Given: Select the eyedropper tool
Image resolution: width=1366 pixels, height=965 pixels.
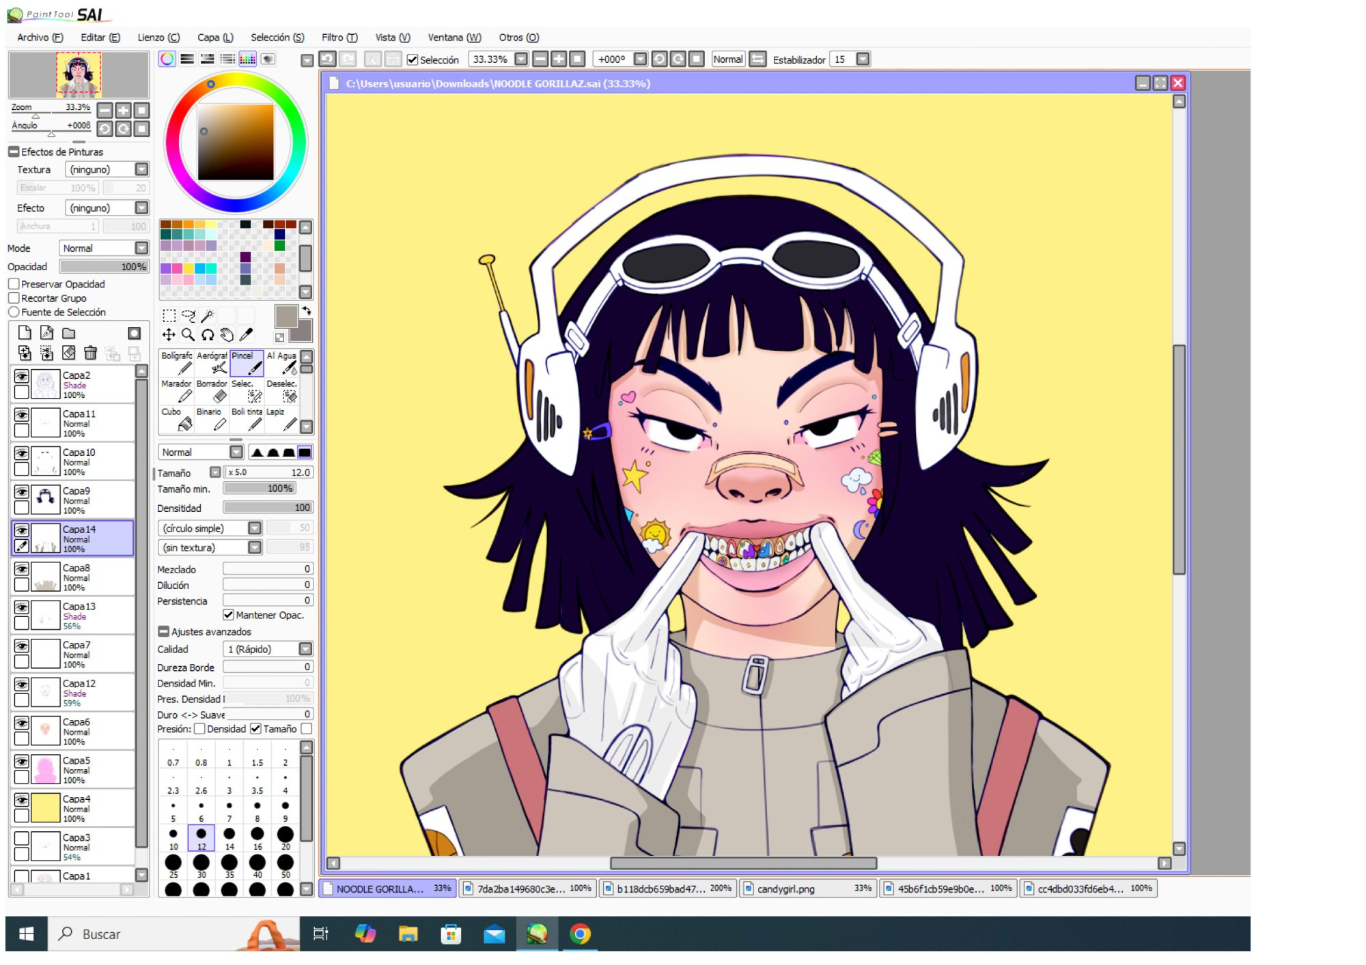Looking at the screenshot, I should coord(245,334).
